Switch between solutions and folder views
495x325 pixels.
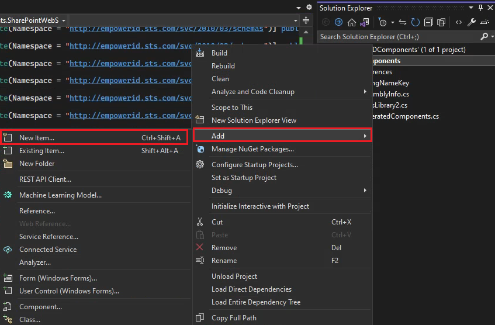click(365, 22)
